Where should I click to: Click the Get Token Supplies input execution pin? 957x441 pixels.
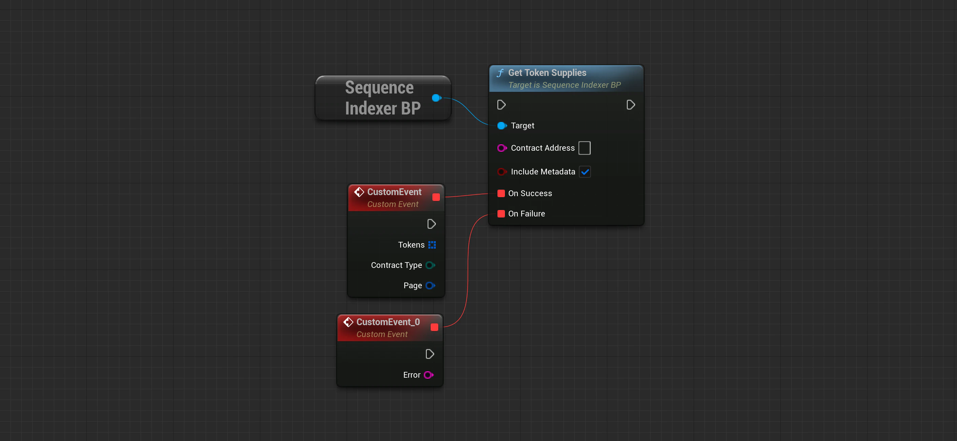point(501,105)
